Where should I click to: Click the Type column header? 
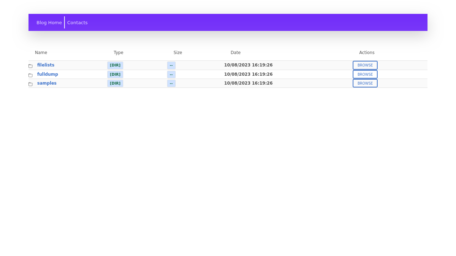click(x=118, y=53)
